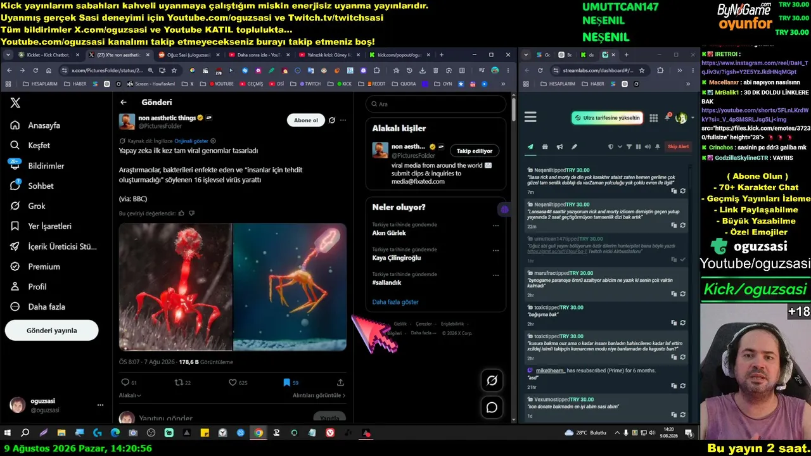This screenshot has height=456, width=811.
Task: Rate the translation with thumbs down
Action: pos(191,213)
